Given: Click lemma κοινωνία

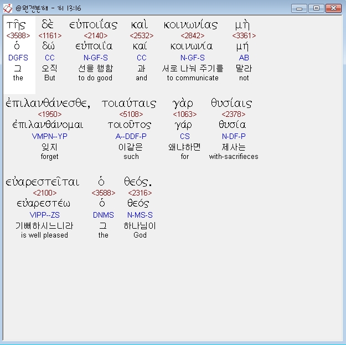Looking at the screenshot, I should click(x=192, y=47).
